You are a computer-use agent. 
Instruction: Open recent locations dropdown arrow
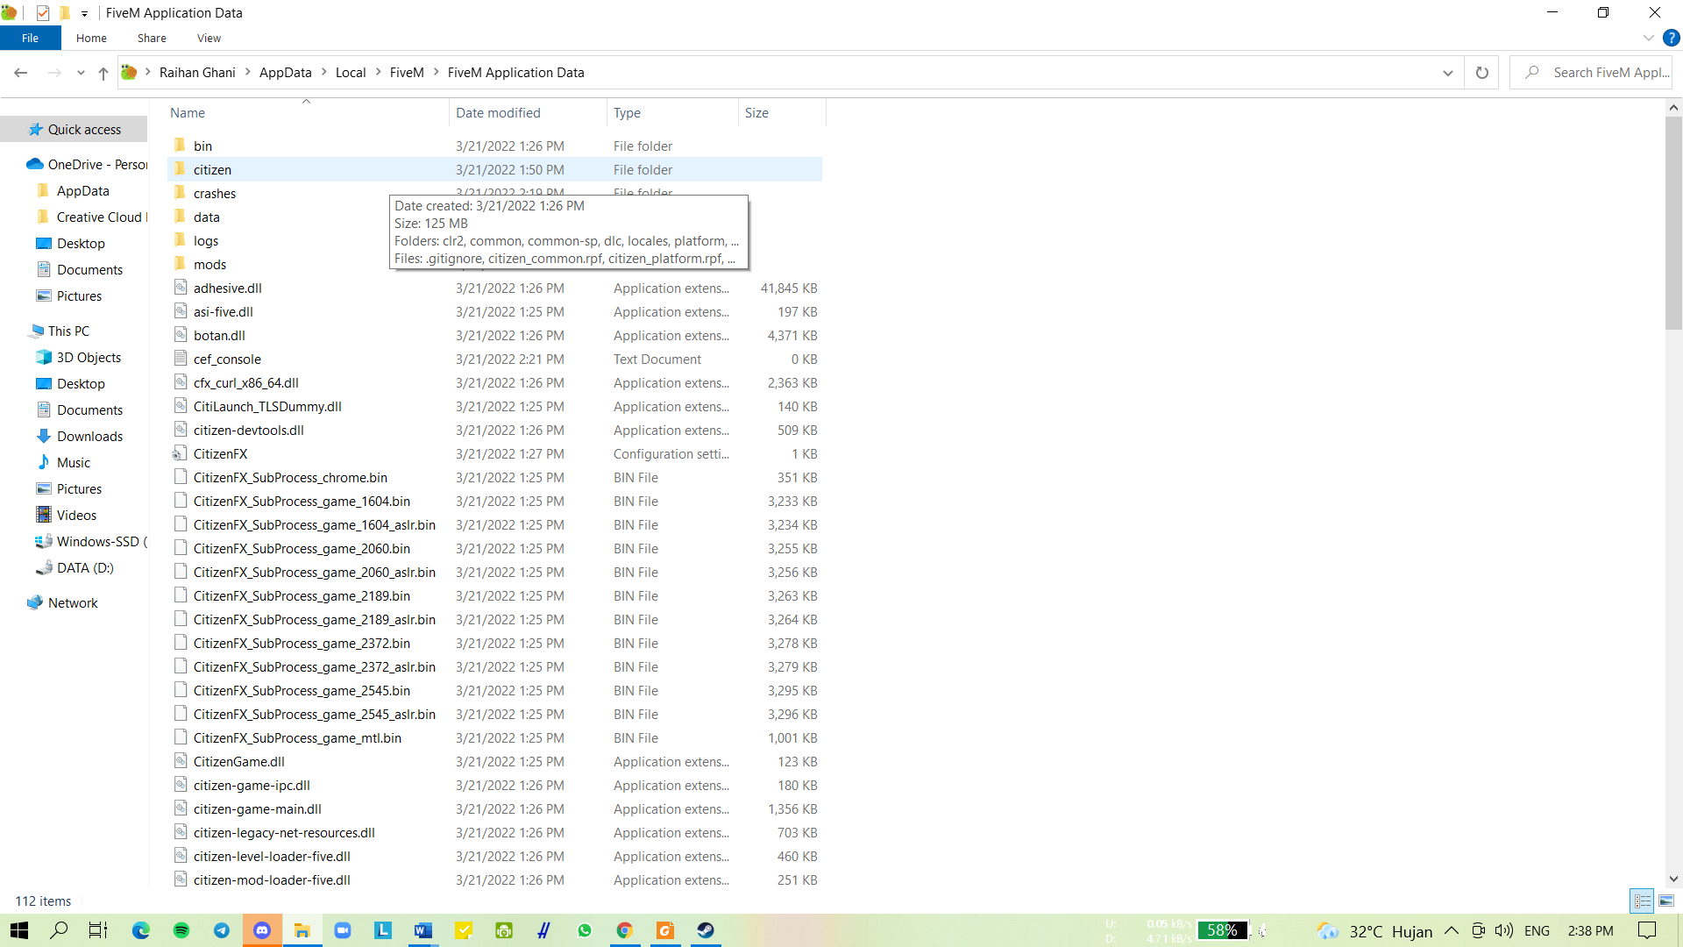[x=81, y=73]
